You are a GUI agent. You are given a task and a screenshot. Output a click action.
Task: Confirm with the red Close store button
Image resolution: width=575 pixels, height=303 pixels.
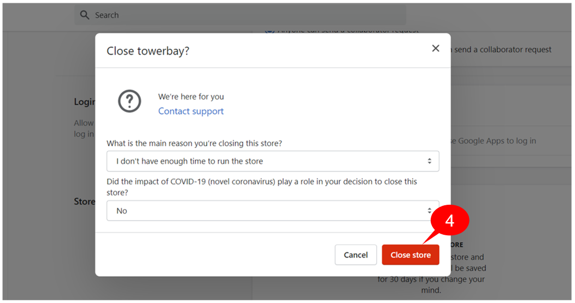pyautogui.click(x=410, y=254)
